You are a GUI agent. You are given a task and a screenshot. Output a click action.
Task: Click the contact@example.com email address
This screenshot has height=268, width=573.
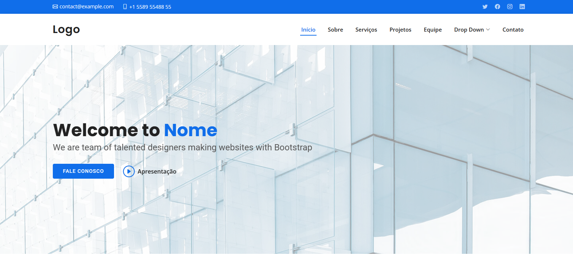pyautogui.click(x=86, y=7)
